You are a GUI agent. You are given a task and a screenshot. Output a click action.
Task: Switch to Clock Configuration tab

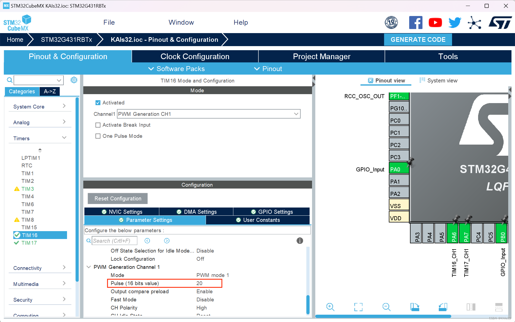click(x=195, y=56)
